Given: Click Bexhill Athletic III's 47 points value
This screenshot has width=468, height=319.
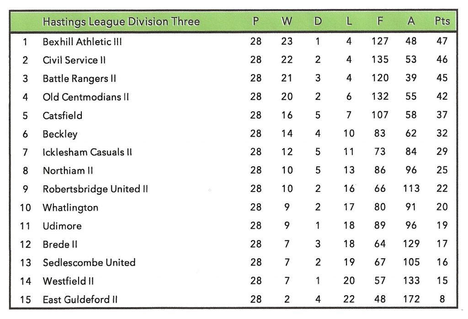Looking at the screenshot, I should pyautogui.click(x=442, y=42).
